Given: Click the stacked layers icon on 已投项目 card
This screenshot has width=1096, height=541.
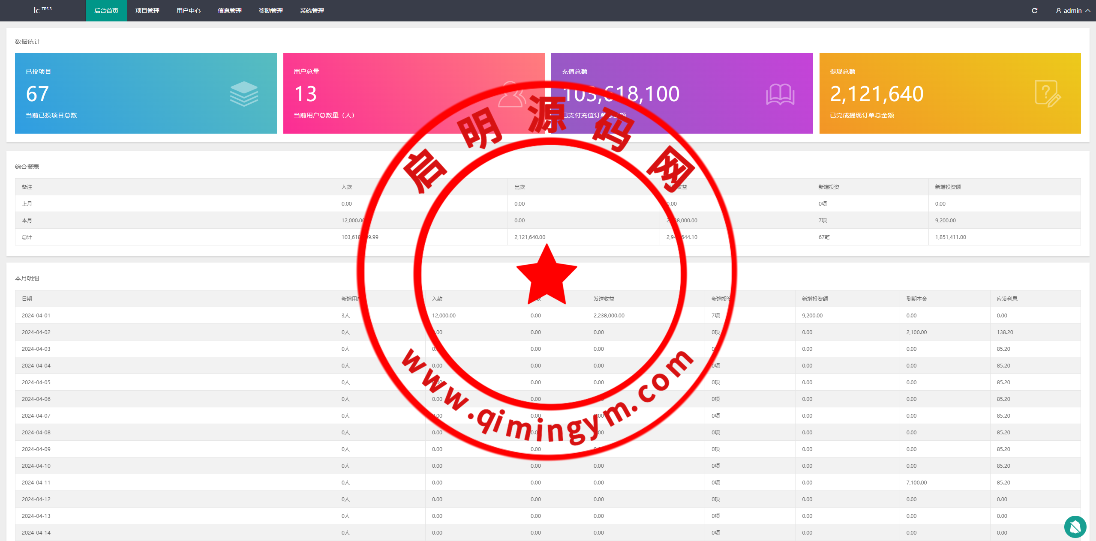Looking at the screenshot, I should pos(243,94).
